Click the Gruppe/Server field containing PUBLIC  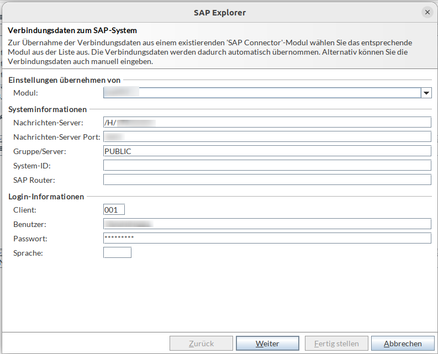pos(267,151)
